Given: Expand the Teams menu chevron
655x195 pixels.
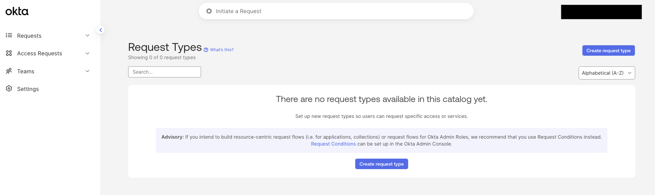Looking at the screenshot, I should coord(88,71).
